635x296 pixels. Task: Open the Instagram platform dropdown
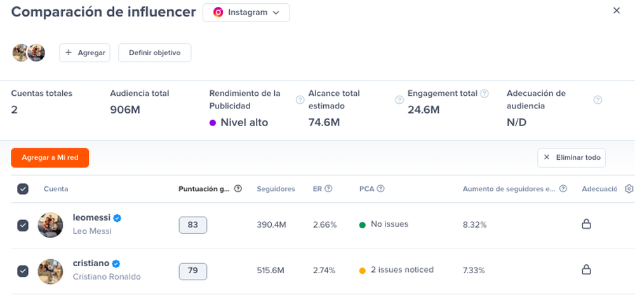246,13
